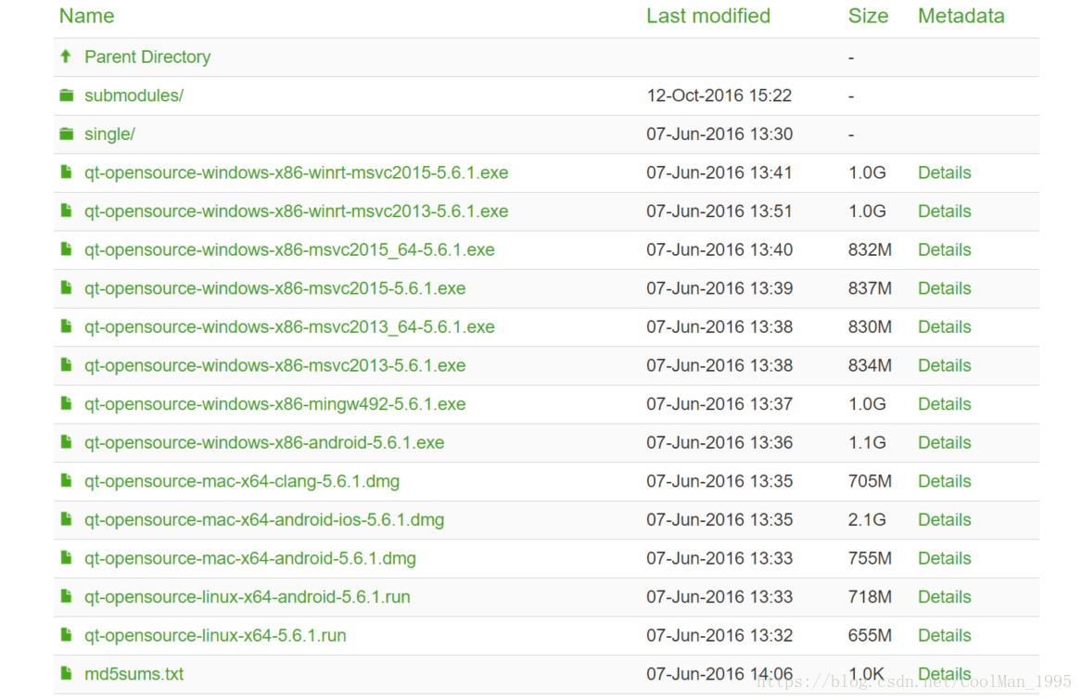Image resolution: width=1082 pixels, height=700 pixels.
Task: Click file icon for mingw492-5.6.1.exe
Action: click(x=66, y=404)
